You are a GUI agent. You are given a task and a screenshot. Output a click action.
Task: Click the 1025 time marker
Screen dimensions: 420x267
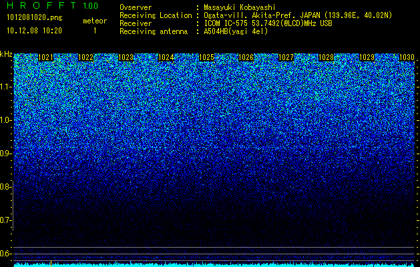(x=206, y=57)
